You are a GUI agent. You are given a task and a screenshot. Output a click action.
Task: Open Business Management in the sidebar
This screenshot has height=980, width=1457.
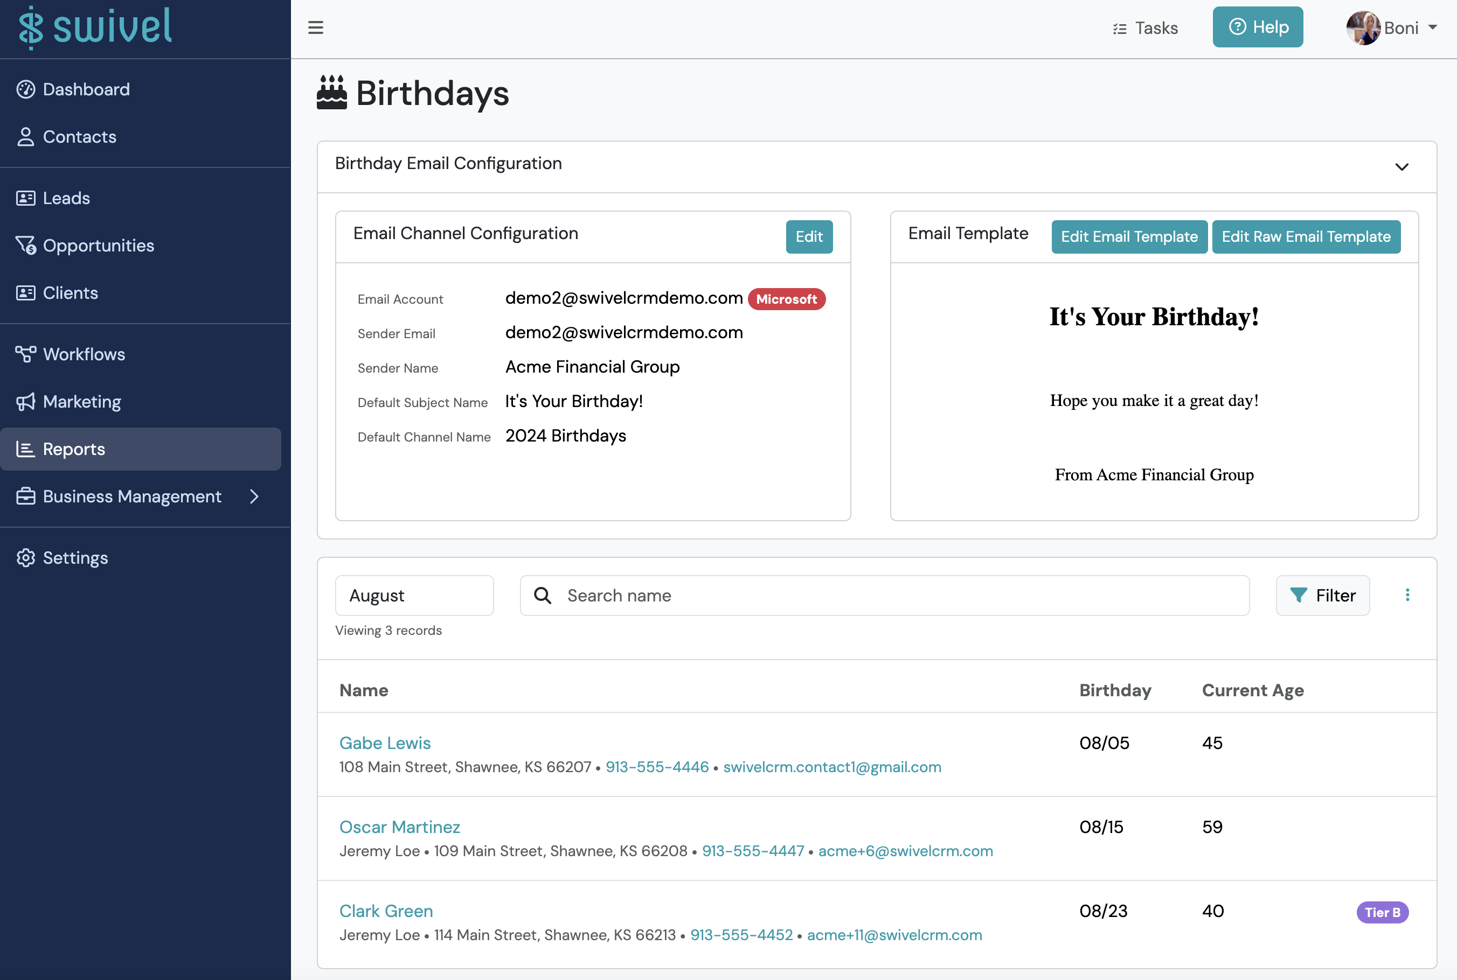tap(119, 496)
